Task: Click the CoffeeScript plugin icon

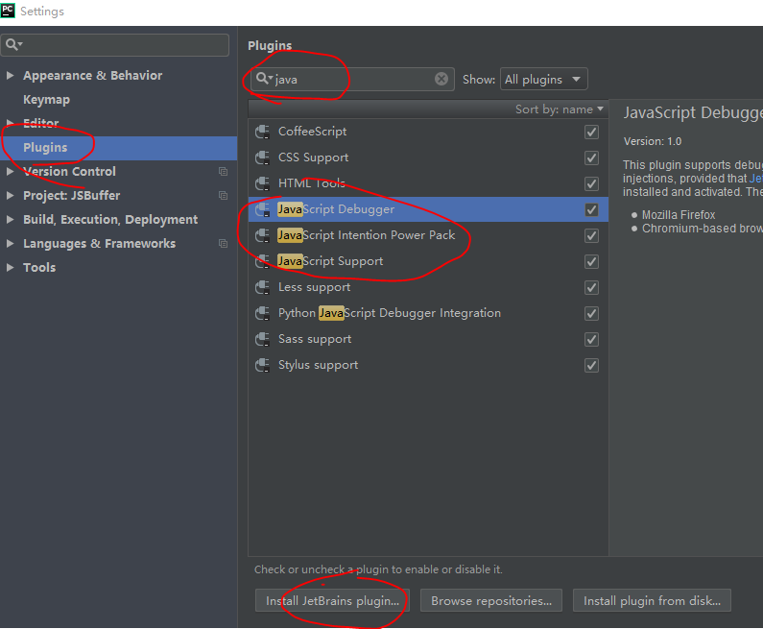Action: coord(263,132)
